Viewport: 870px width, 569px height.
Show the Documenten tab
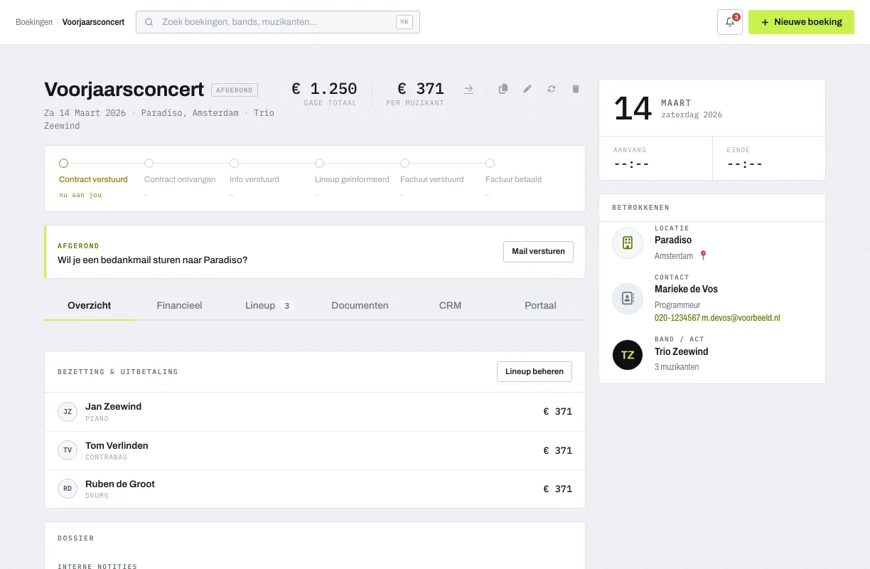click(x=360, y=306)
